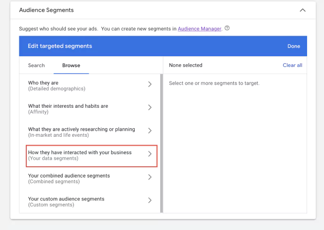Viewport: 324px width, 230px height.
Task: Expand chevron for Combined segments row
Action: click(x=150, y=177)
